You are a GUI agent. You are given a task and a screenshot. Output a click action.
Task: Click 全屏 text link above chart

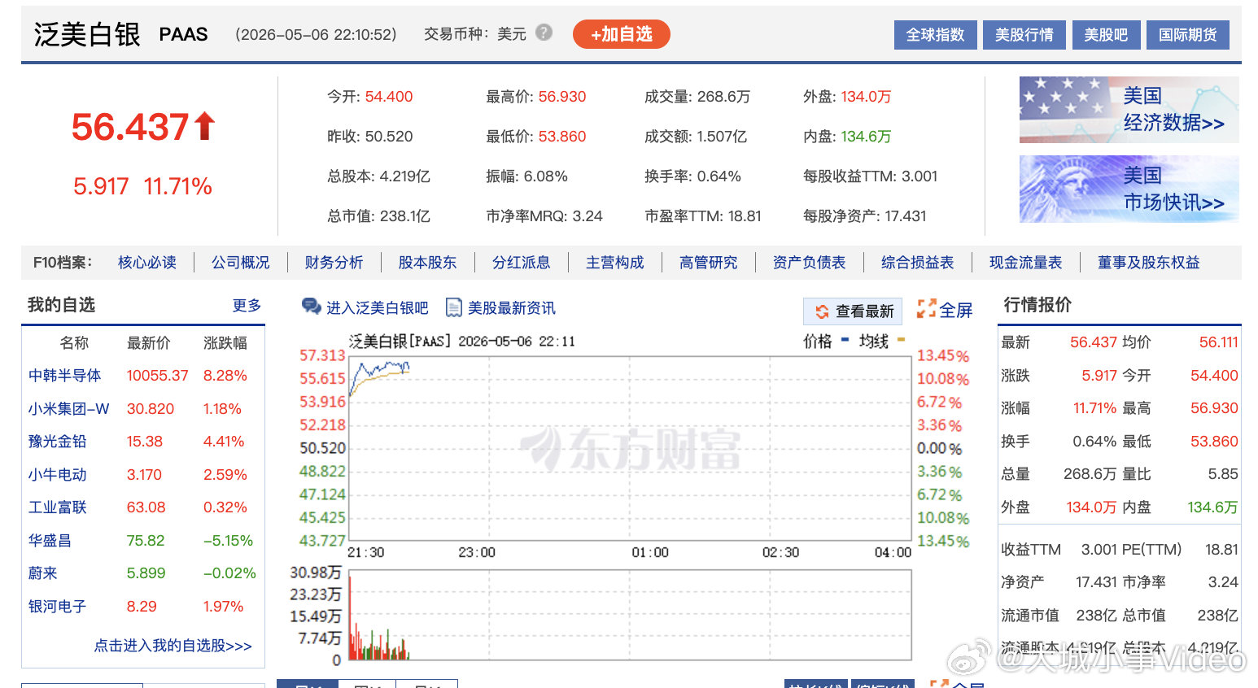pyautogui.click(x=956, y=310)
